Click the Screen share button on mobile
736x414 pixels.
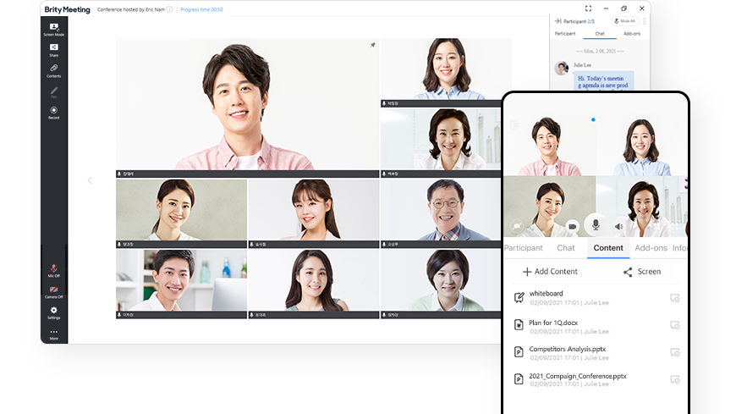click(642, 272)
